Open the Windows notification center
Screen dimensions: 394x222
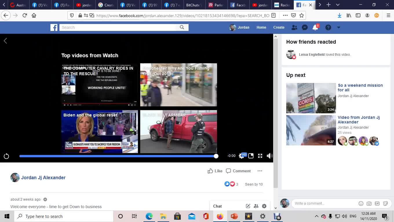point(385,216)
